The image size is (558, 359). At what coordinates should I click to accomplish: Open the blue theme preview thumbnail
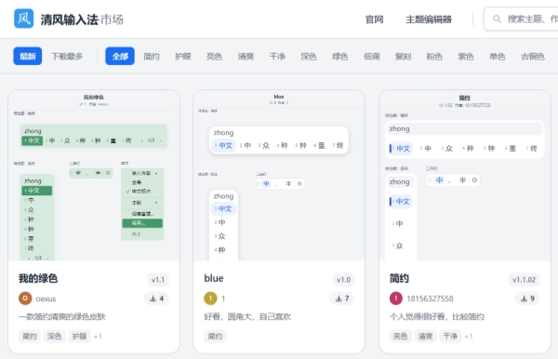coord(279,176)
